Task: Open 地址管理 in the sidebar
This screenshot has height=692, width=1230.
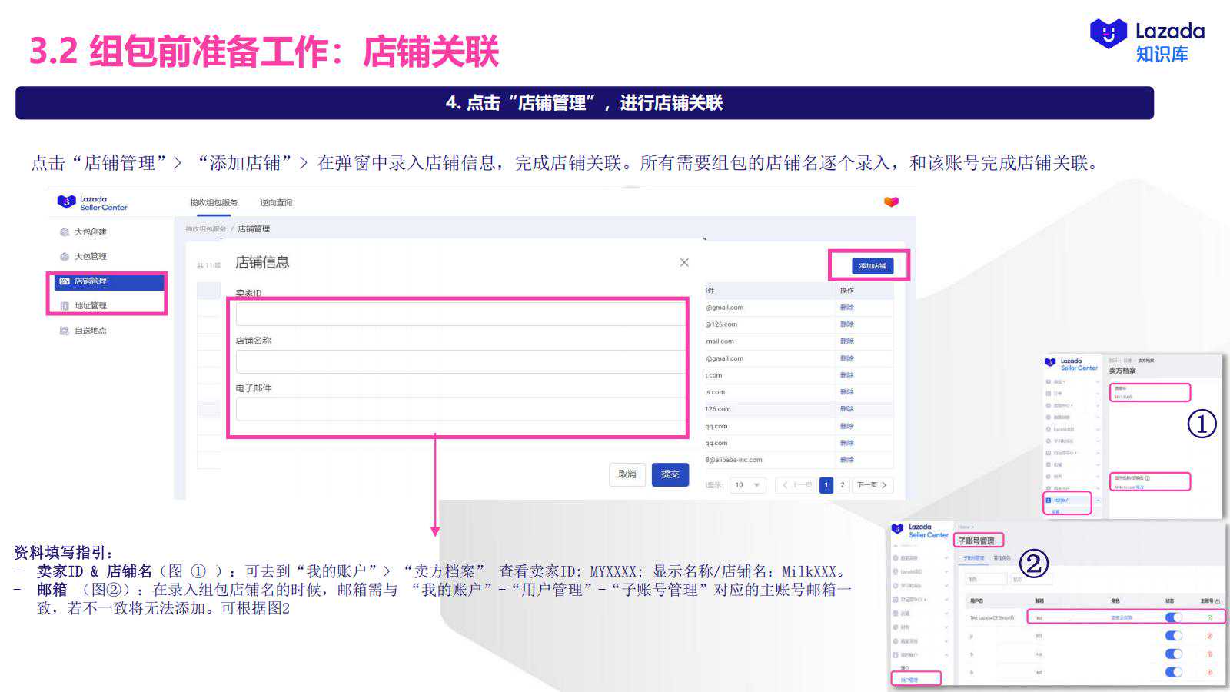Action: pos(91,306)
